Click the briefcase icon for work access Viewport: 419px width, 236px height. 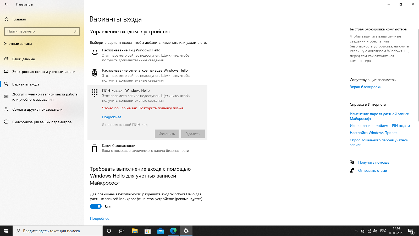pos(7,96)
